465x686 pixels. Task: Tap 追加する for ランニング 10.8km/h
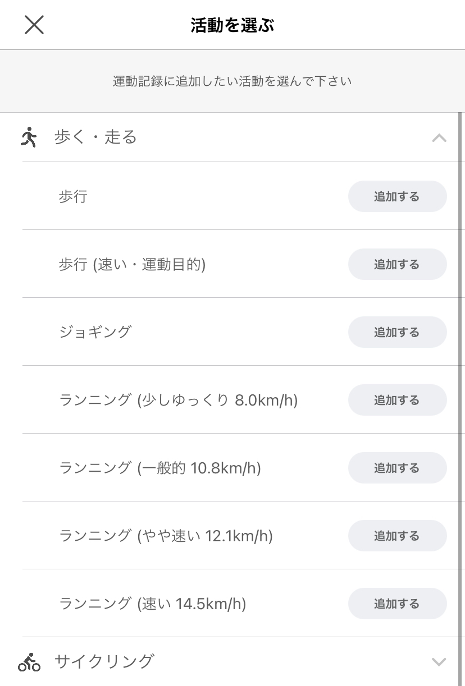click(397, 468)
